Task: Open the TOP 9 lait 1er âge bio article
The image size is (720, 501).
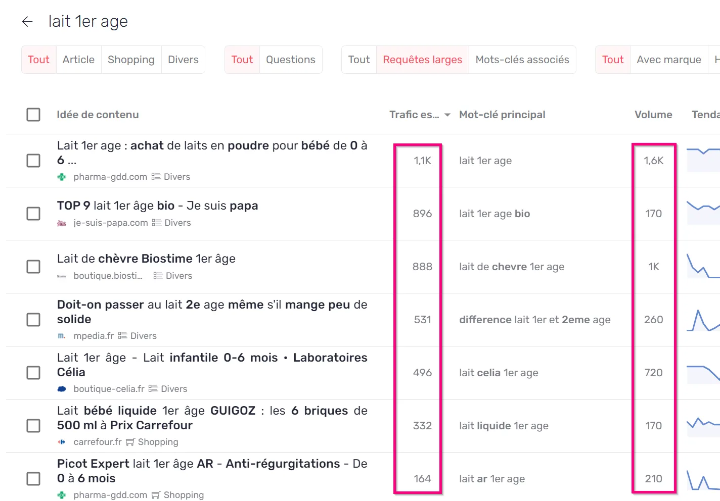Action: [x=157, y=206]
